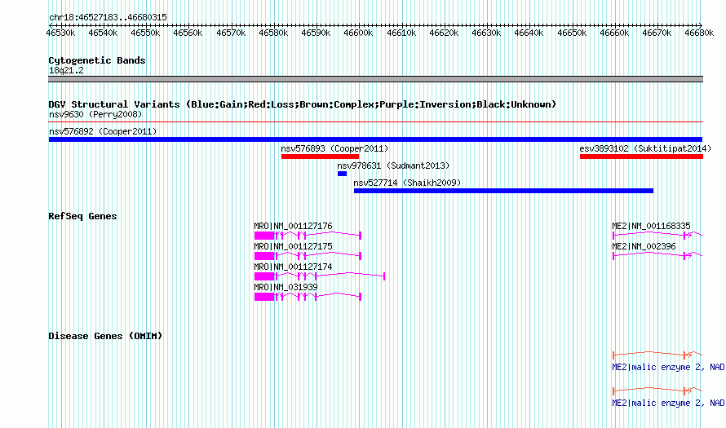Image resolution: width=726 pixels, height=428 pixels.
Task: Open transcript label MRO|NM_001127175
Action: [293, 246]
